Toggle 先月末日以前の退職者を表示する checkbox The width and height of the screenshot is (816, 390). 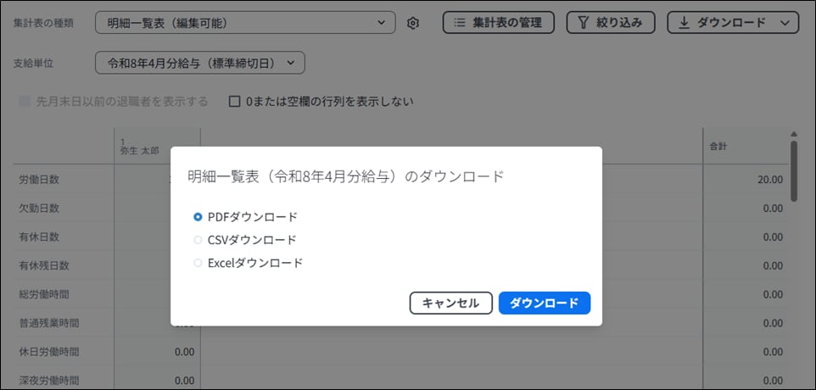pyautogui.click(x=25, y=102)
